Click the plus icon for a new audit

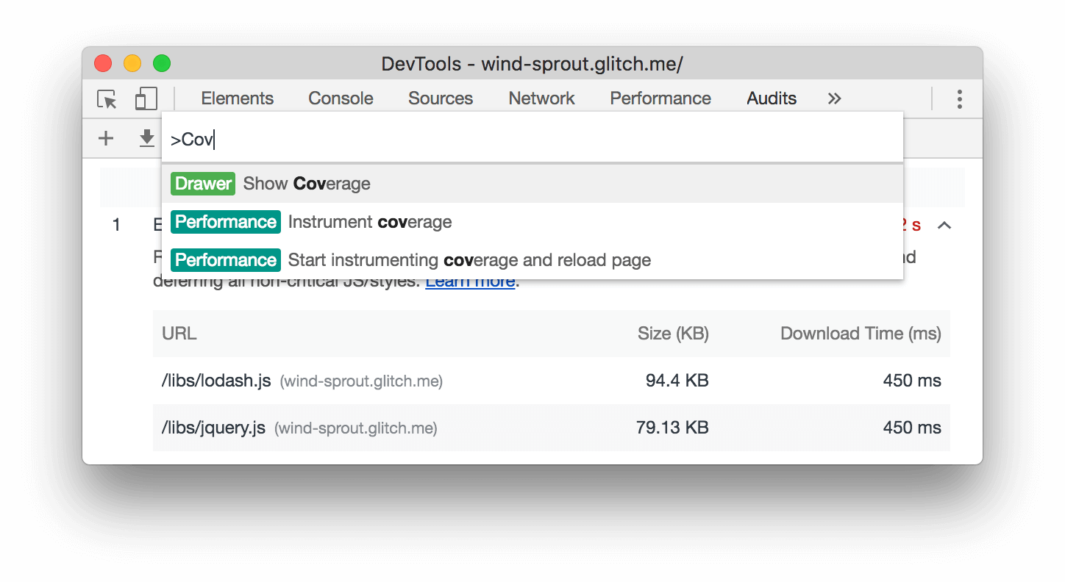106,138
